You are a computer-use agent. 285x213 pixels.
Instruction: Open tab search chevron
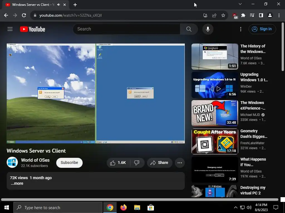(240, 4)
